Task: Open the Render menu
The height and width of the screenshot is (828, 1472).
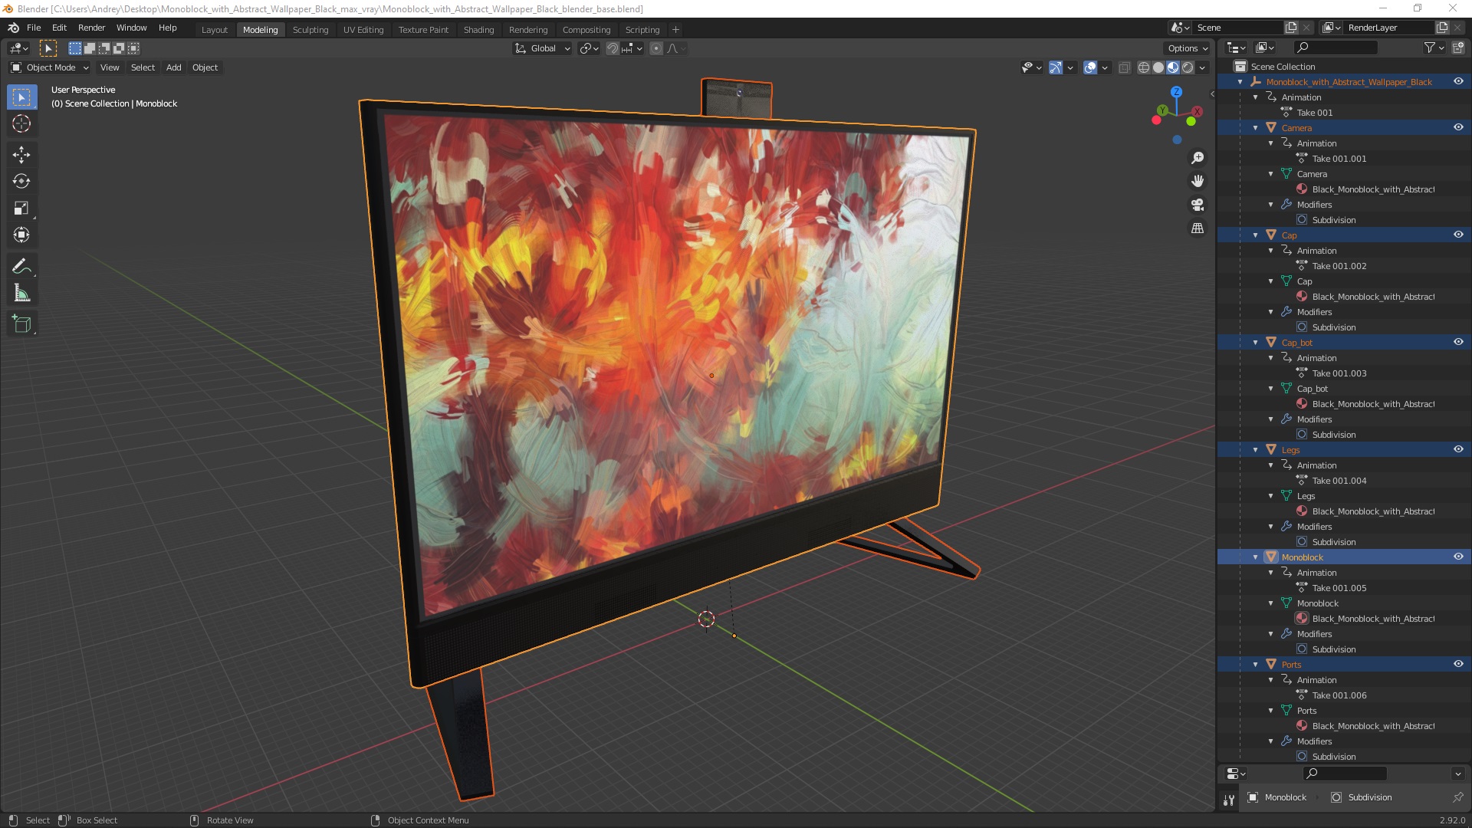Action: click(x=91, y=28)
